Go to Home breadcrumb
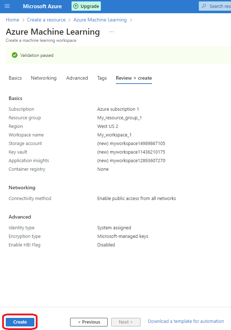 [x=13, y=20]
